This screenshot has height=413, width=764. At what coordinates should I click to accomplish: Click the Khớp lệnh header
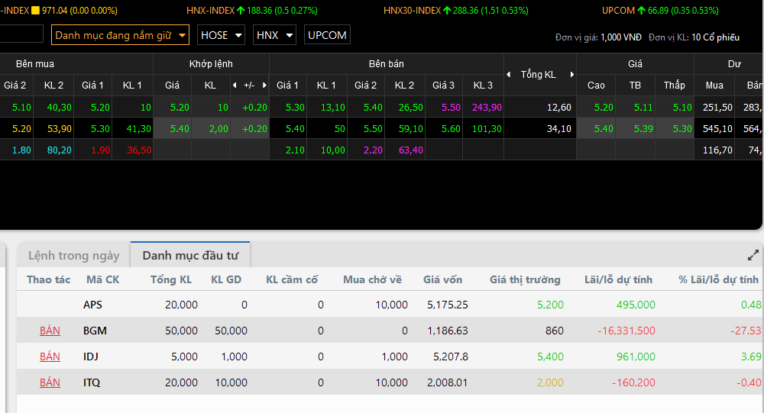click(x=211, y=64)
